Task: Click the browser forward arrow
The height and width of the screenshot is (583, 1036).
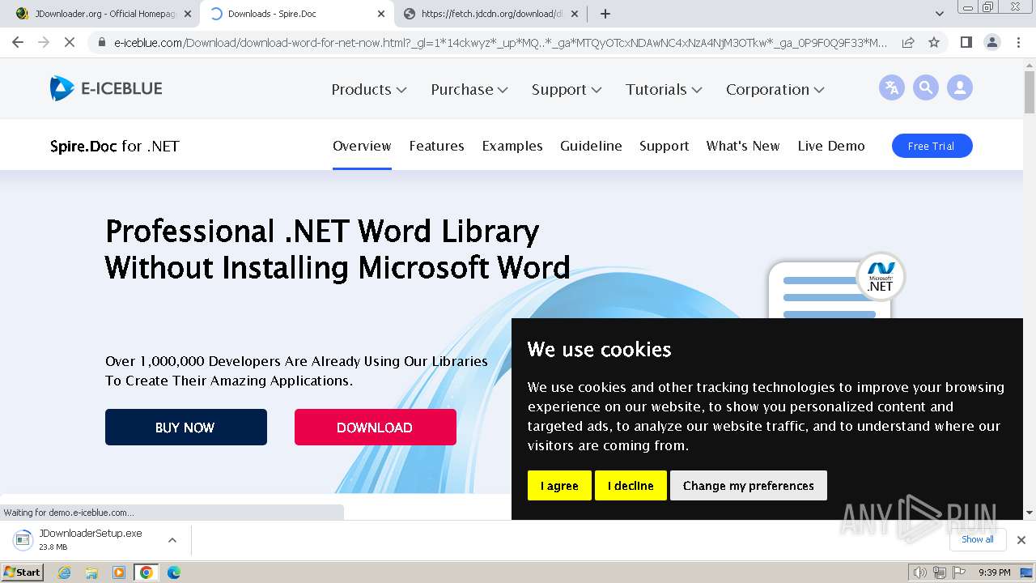Action: tap(44, 42)
